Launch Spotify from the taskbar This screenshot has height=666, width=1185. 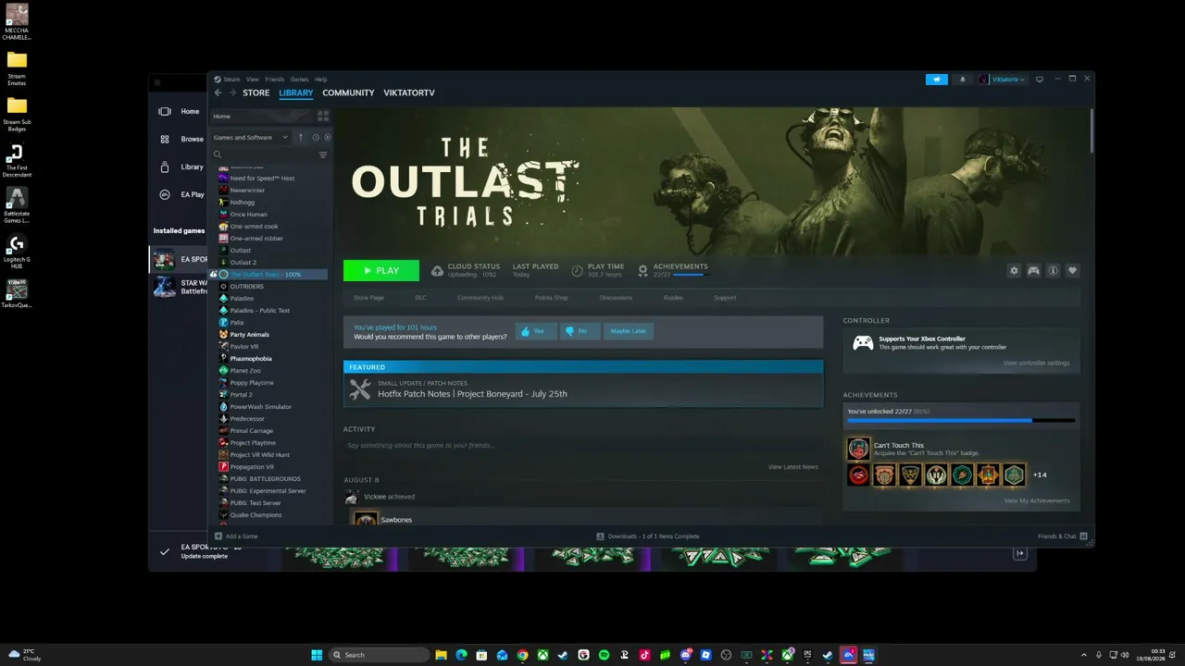[604, 655]
